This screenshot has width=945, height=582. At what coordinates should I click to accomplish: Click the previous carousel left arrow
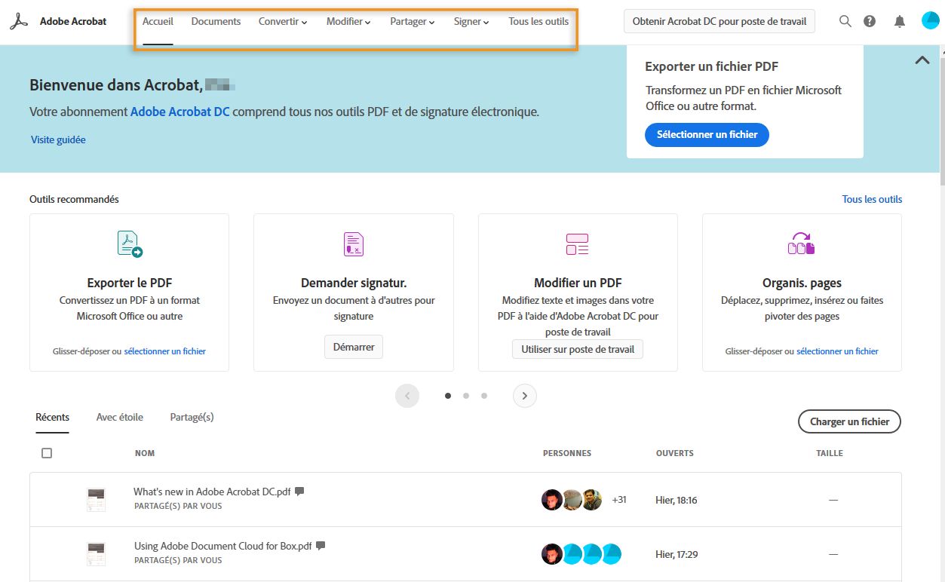point(407,396)
